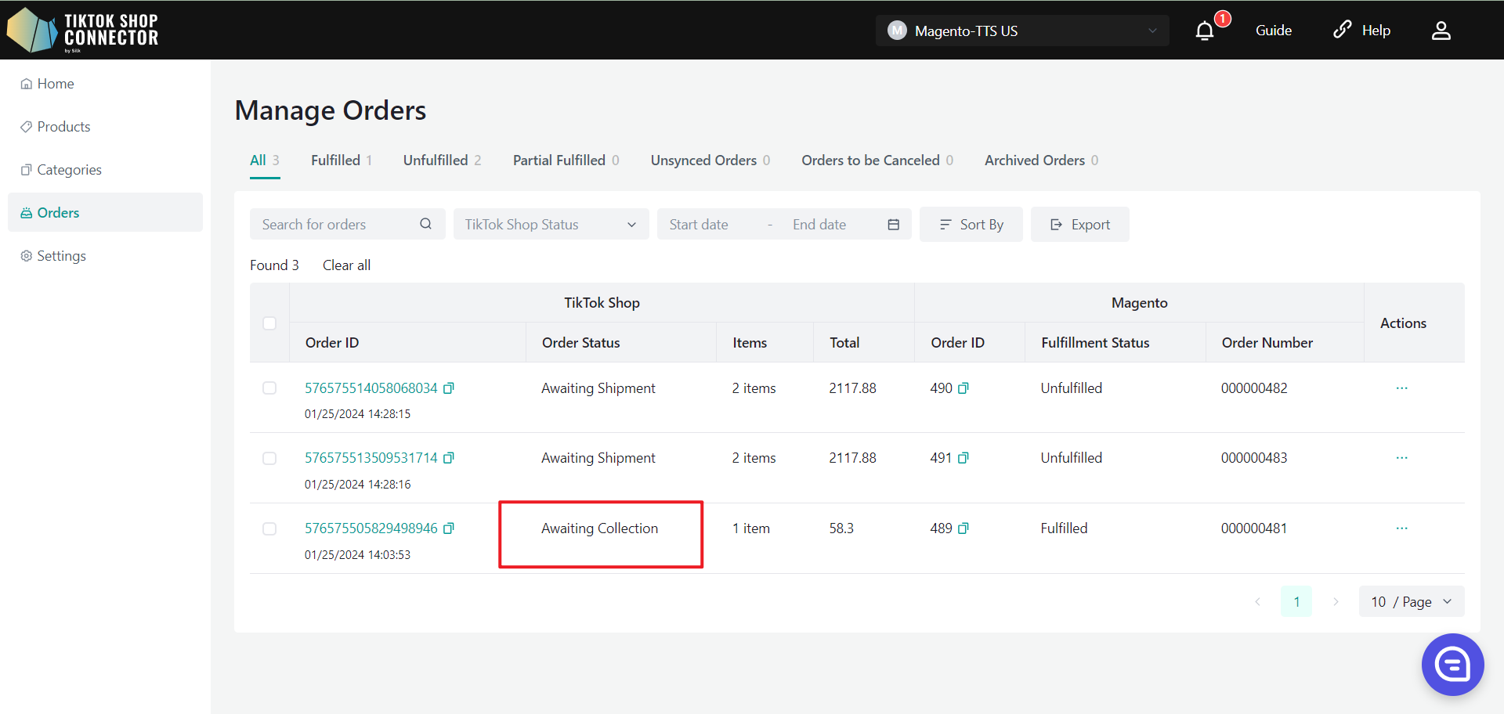Copy Magento order ID 491
Viewport: 1504px width, 714px height.
[963, 458]
